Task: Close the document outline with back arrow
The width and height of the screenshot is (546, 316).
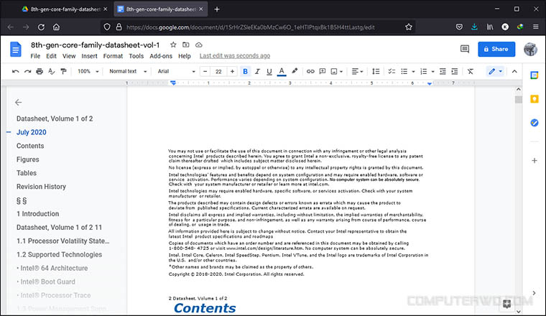Action: tap(19, 102)
